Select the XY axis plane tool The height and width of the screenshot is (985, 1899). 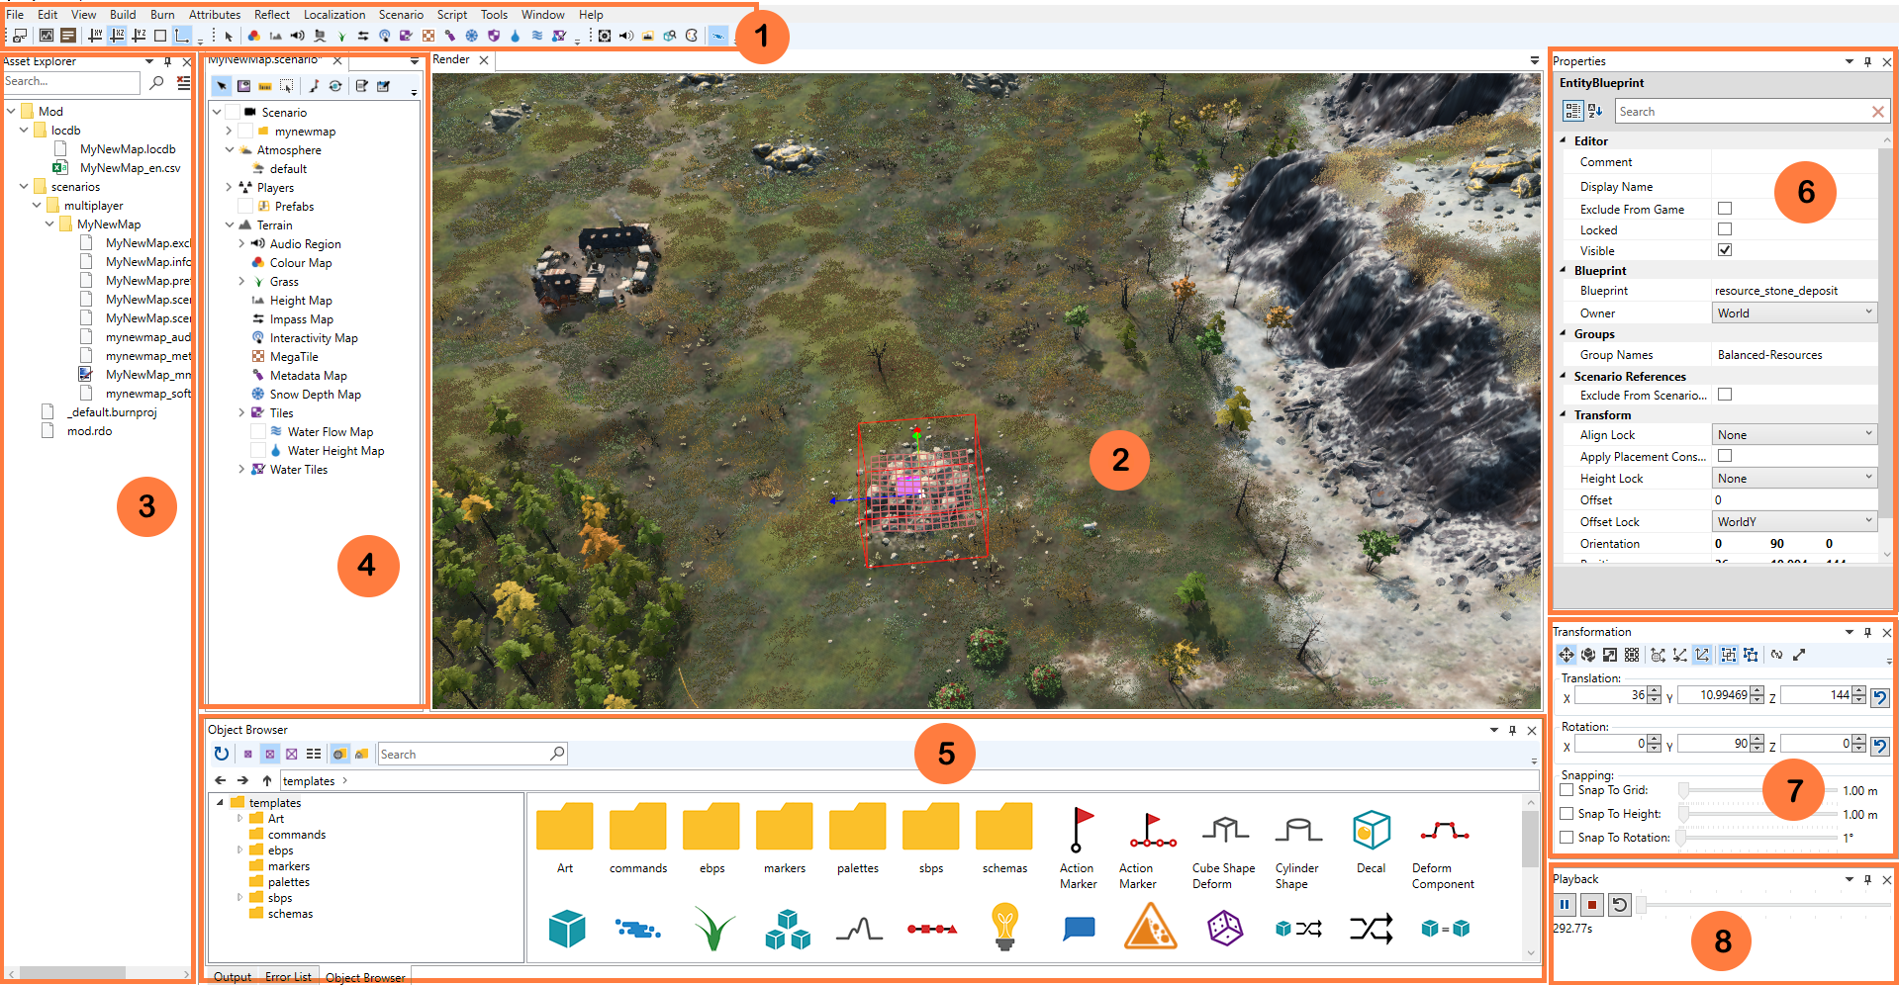point(95,36)
